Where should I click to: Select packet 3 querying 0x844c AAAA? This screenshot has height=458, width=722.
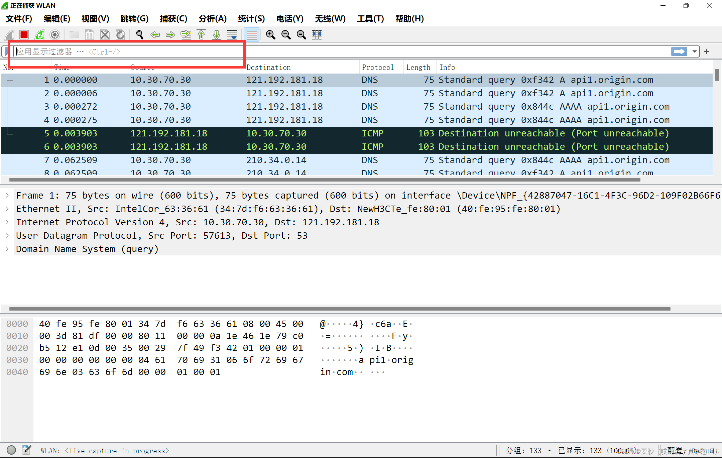click(357, 107)
